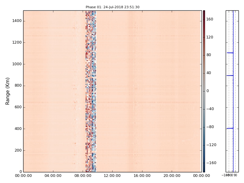Screen dimensions: 244x183
Task: Click the dark red top of the colorbar
Action: (x=204, y=12)
